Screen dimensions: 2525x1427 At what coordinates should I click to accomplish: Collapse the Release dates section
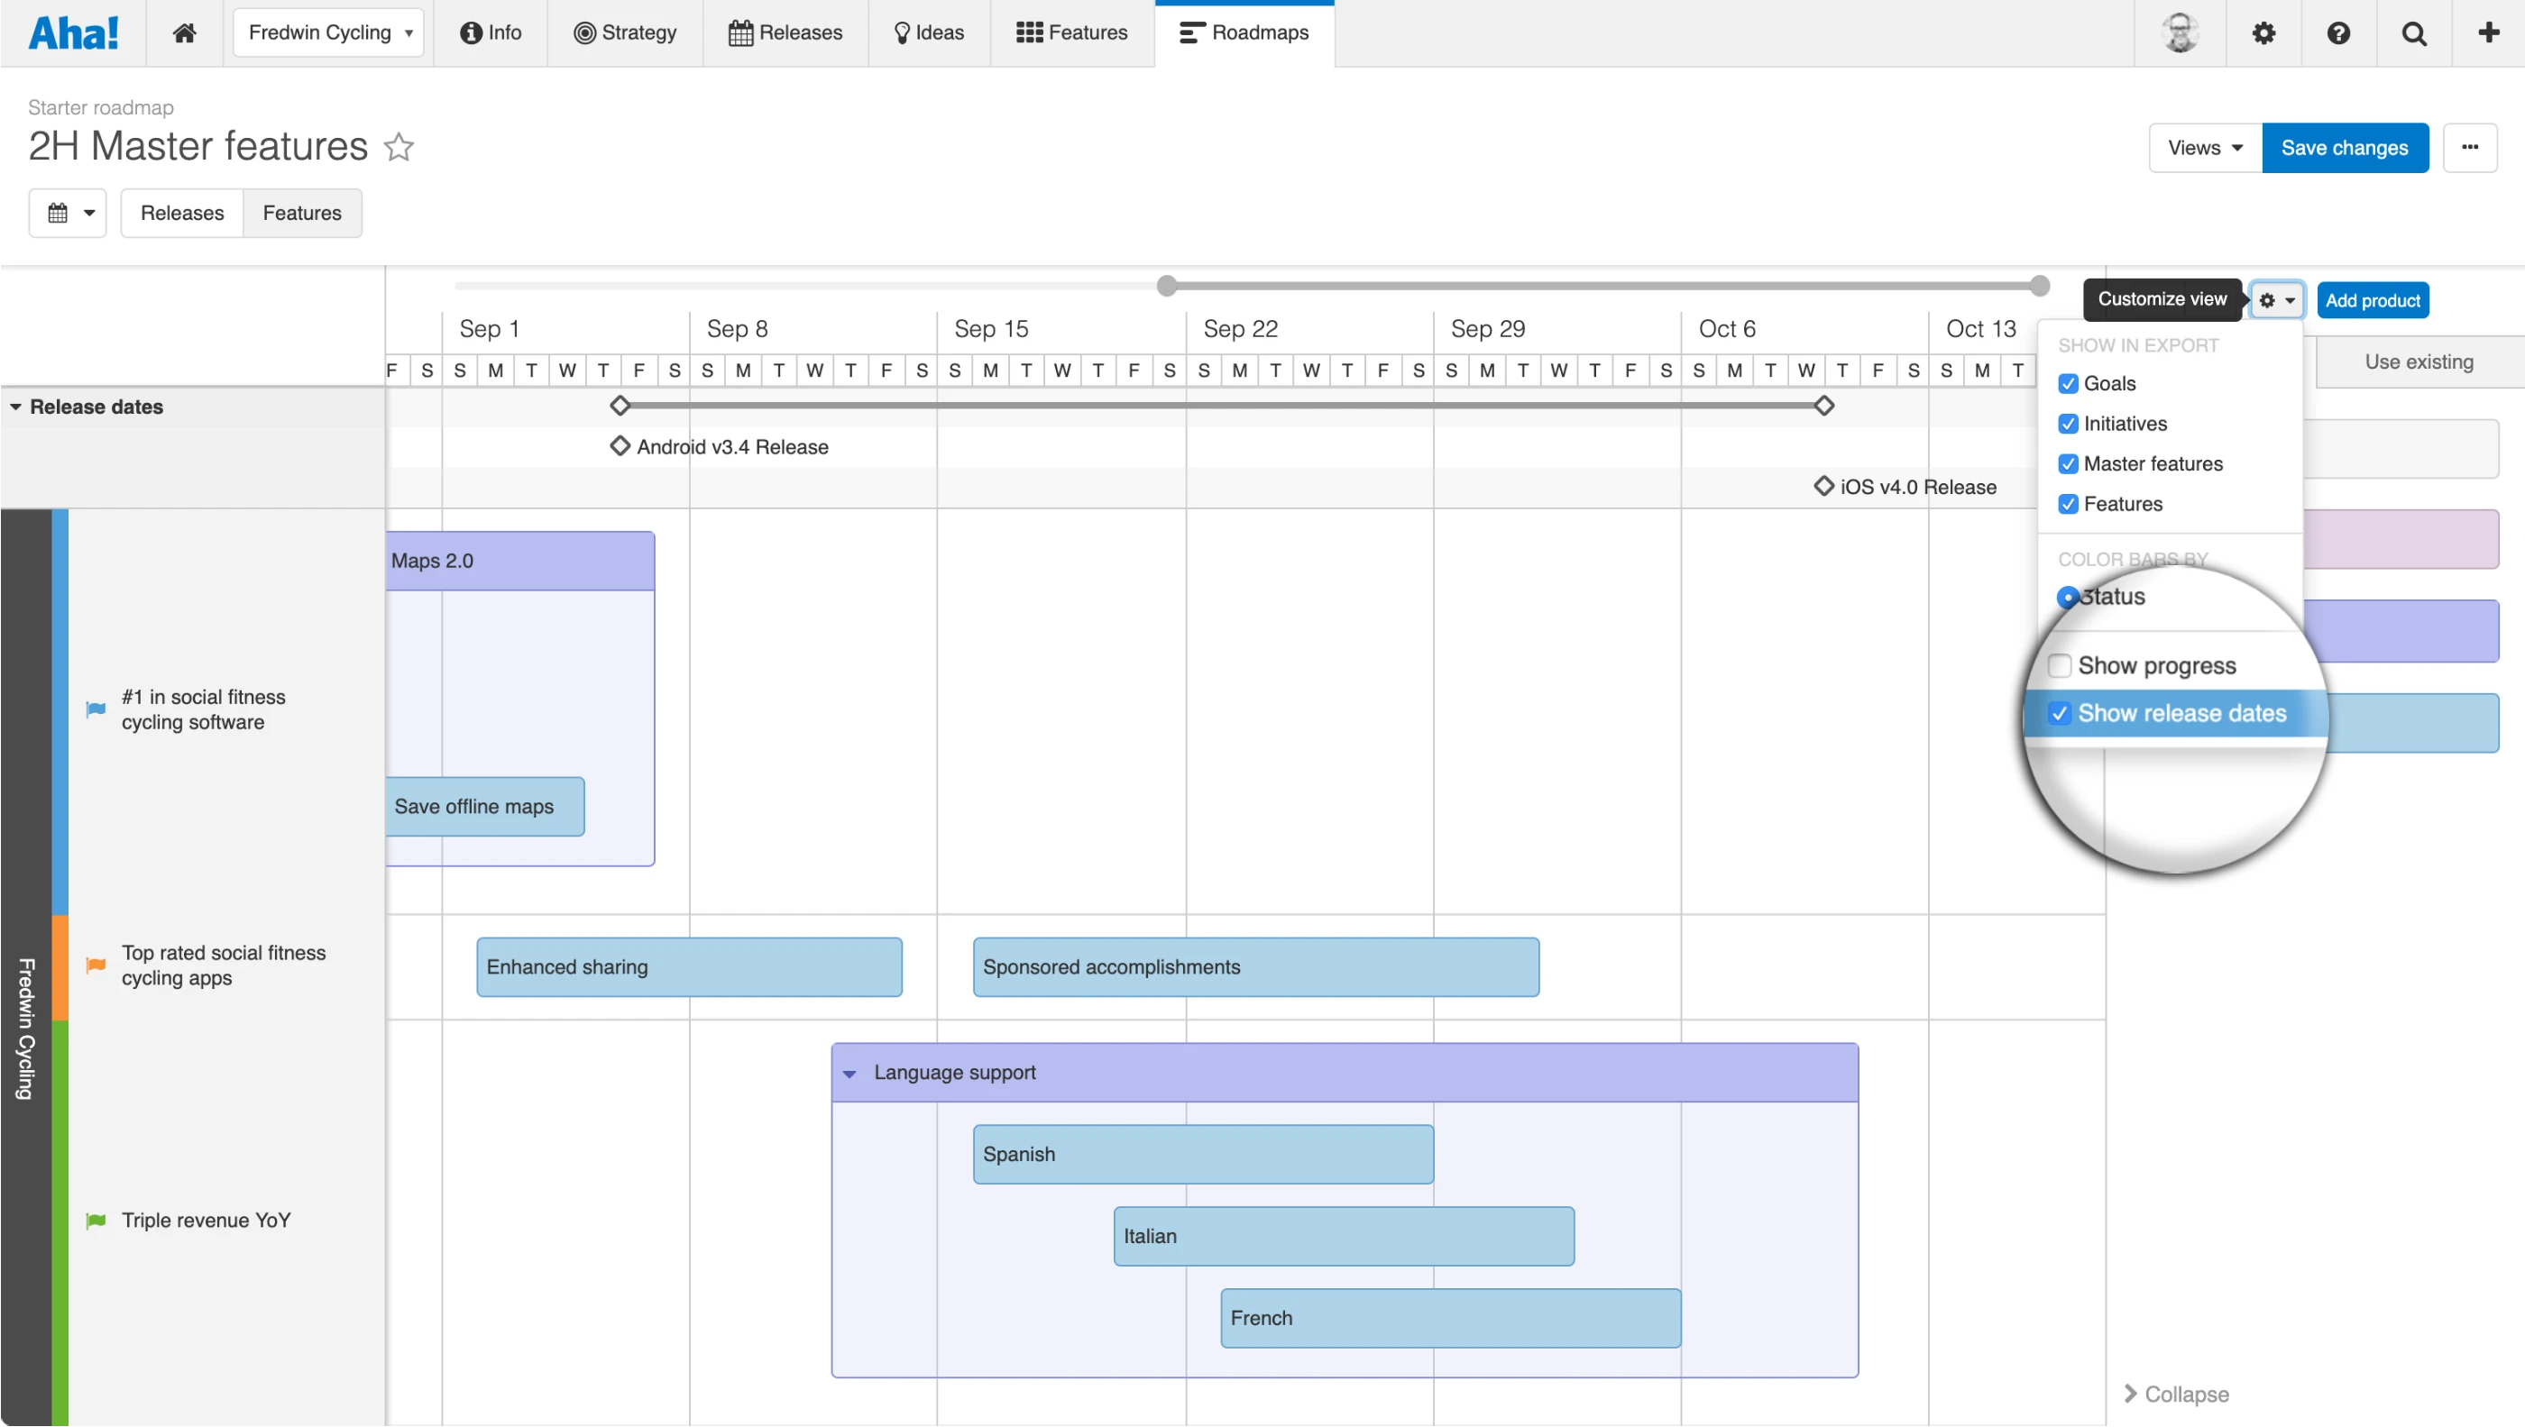(15, 407)
